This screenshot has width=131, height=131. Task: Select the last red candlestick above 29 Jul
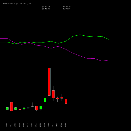tap(66, 101)
